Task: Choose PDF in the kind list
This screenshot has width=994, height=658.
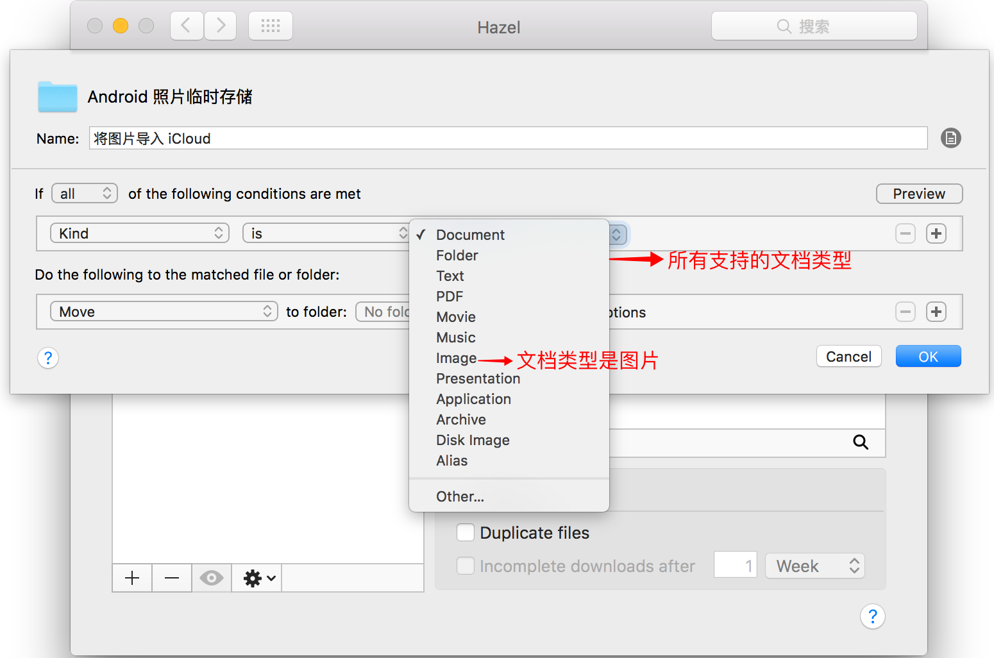Action: pos(449,296)
